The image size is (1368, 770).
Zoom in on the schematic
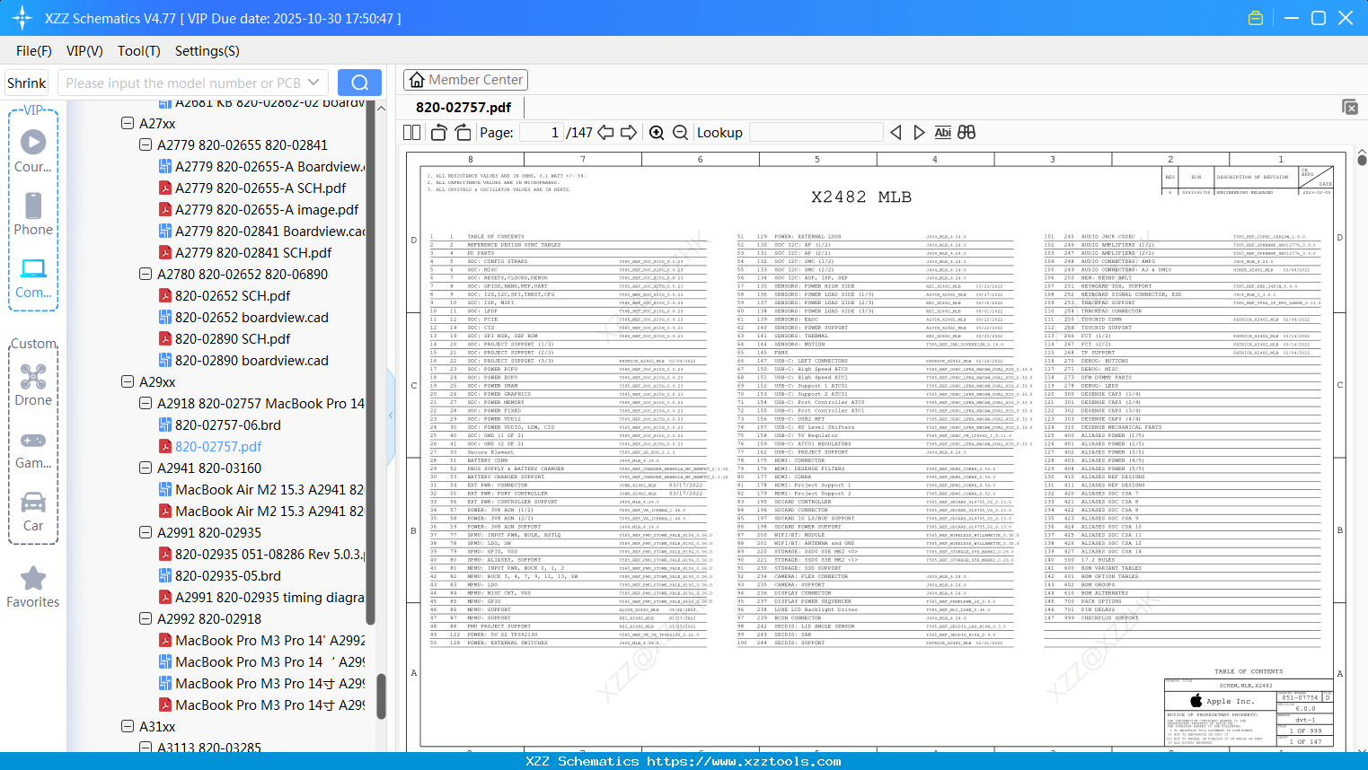point(657,132)
